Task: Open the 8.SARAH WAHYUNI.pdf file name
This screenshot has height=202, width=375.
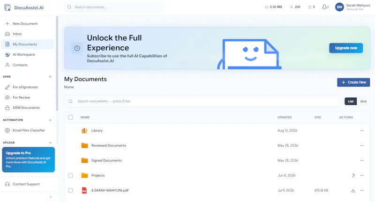Action: point(110,190)
